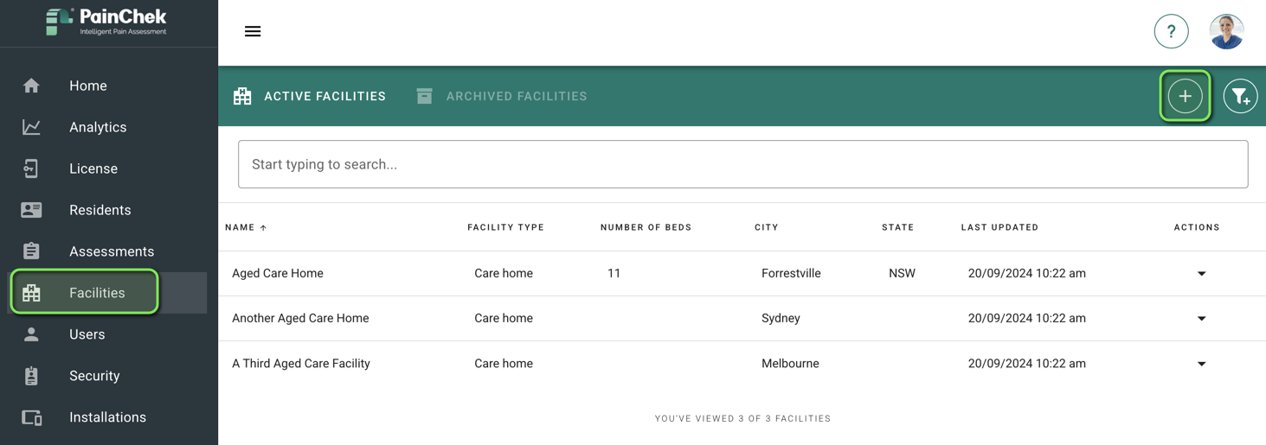
Task: Click the Actions column header
Action: tap(1196, 227)
